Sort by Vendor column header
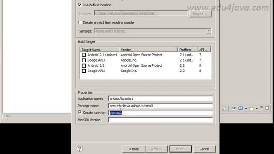This screenshot has width=274, height=154. pos(148,50)
